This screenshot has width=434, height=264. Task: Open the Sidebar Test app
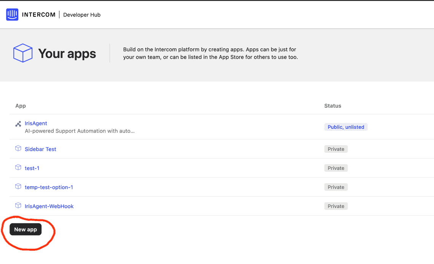point(40,149)
